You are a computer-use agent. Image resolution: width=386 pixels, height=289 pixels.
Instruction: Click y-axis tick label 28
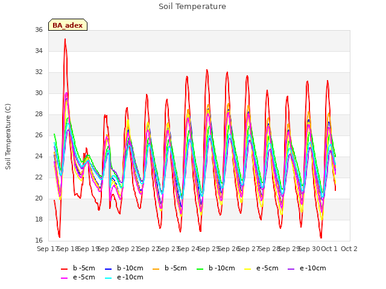click(39, 114)
